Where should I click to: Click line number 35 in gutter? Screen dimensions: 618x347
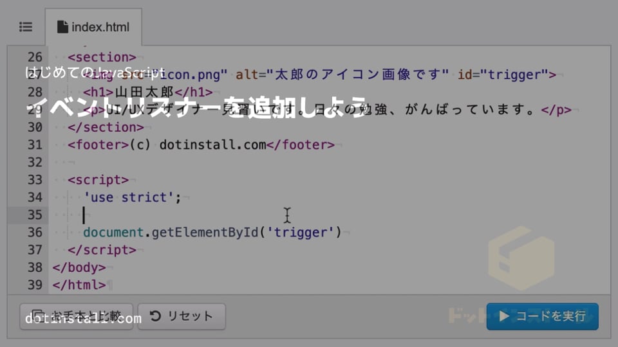(35, 215)
